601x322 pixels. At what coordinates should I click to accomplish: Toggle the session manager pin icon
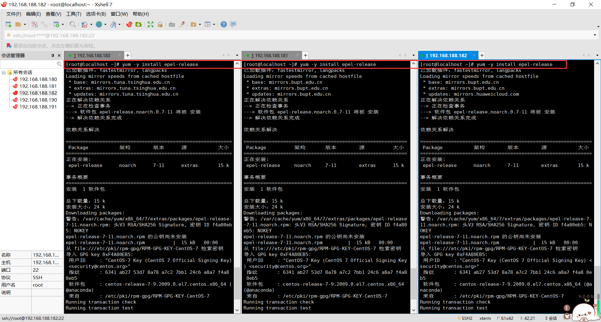click(53, 55)
